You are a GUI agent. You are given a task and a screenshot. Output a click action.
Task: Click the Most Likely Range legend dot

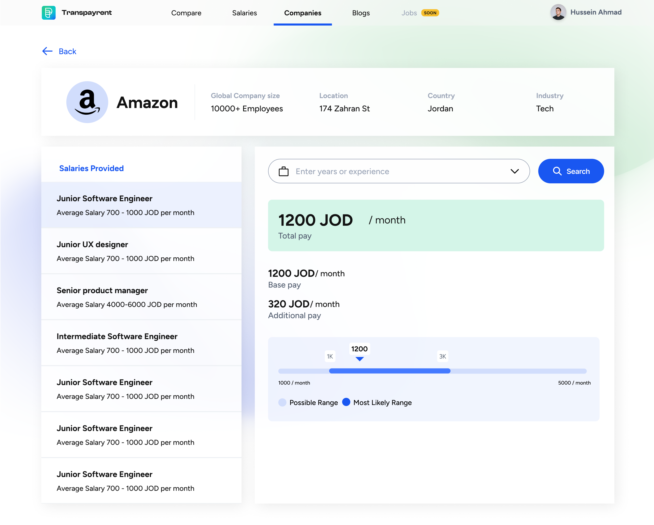pyautogui.click(x=346, y=402)
